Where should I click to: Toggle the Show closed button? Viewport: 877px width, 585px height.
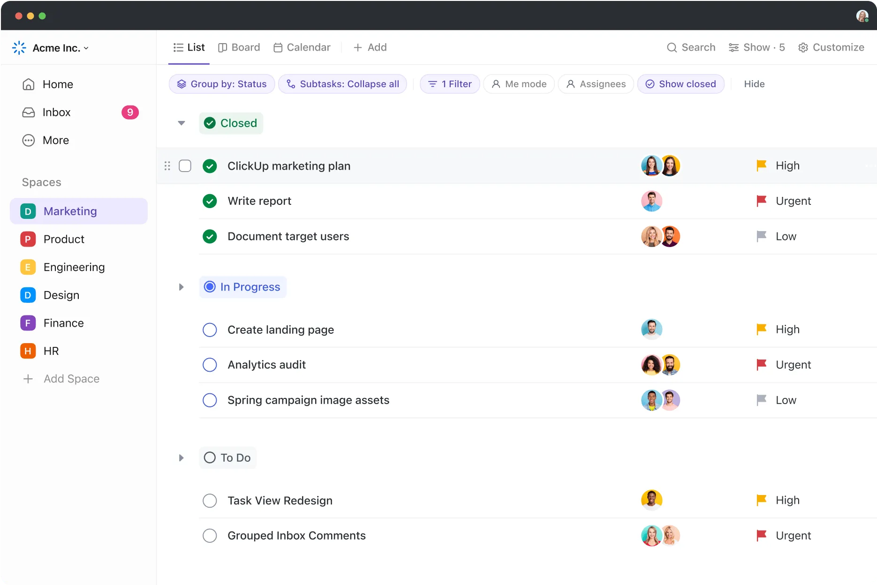(x=681, y=84)
